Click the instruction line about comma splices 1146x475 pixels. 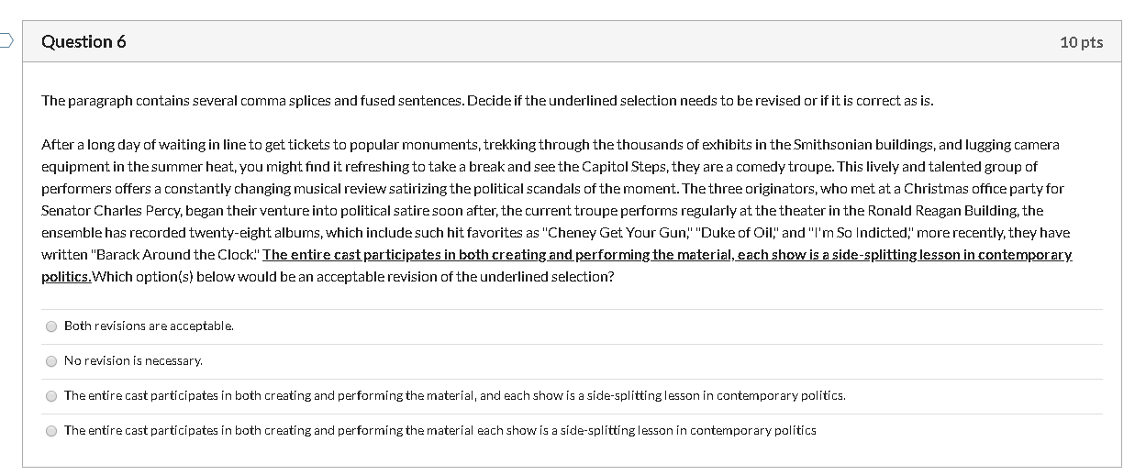[487, 100]
